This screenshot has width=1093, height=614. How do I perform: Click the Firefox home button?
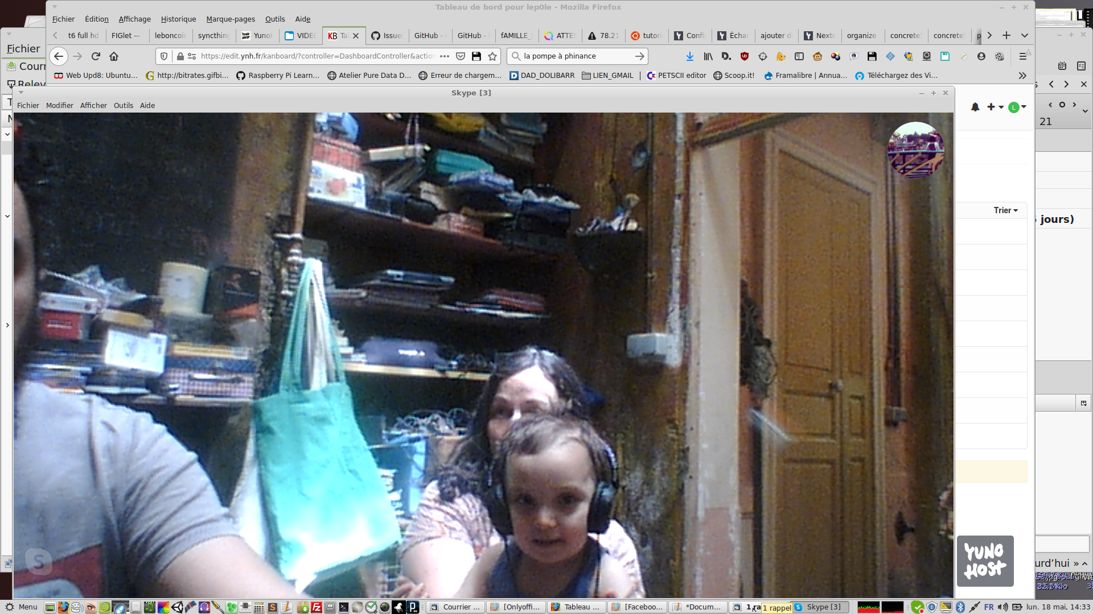114,56
